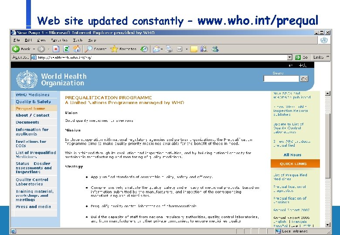Stop page loading with red X icon
This screenshot has height=235, width=340.
pos(56,49)
